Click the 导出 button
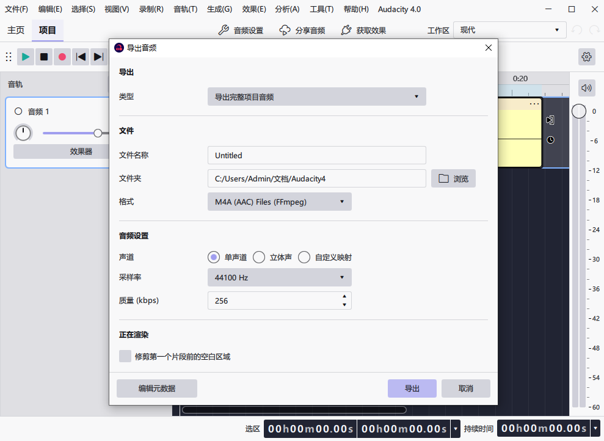 point(412,388)
